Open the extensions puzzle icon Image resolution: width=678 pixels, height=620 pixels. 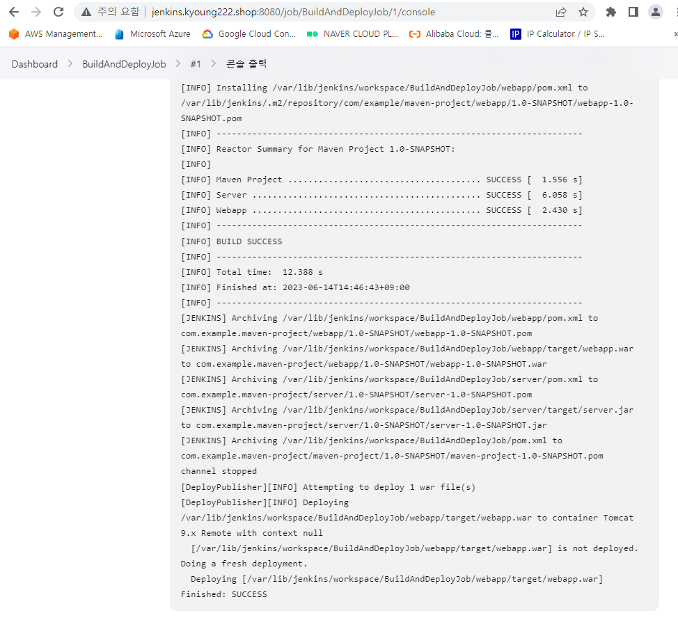point(611,12)
